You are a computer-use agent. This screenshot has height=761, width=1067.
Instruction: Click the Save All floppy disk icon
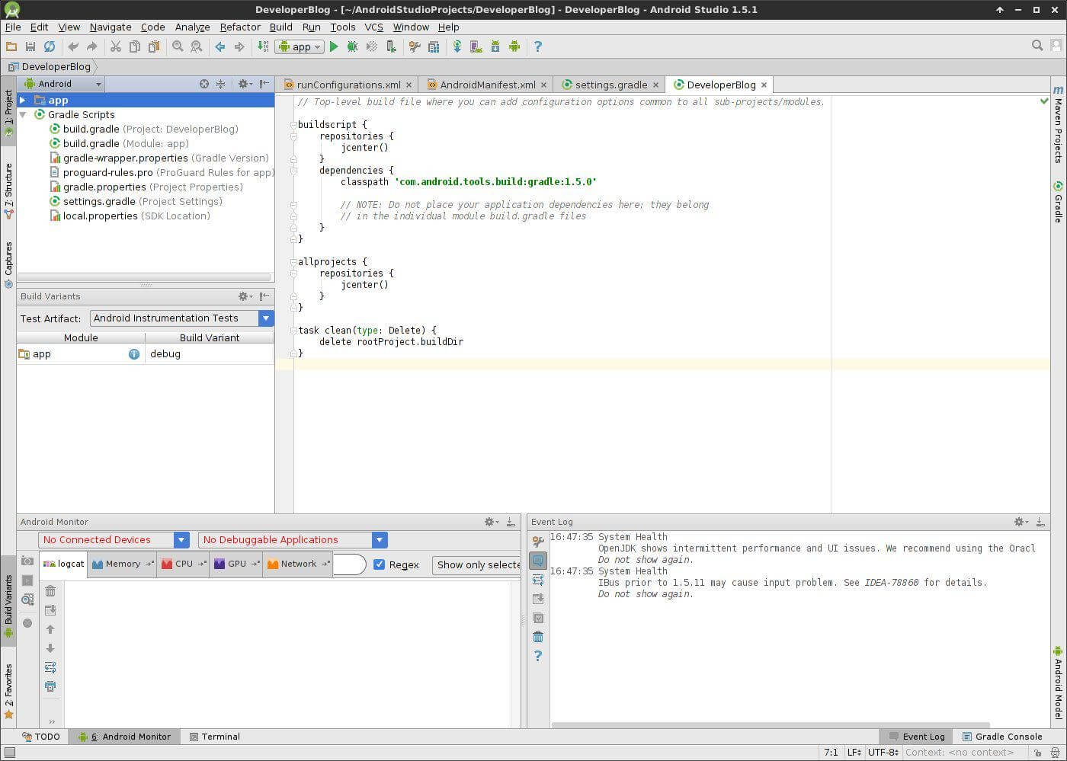(x=30, y=46)
